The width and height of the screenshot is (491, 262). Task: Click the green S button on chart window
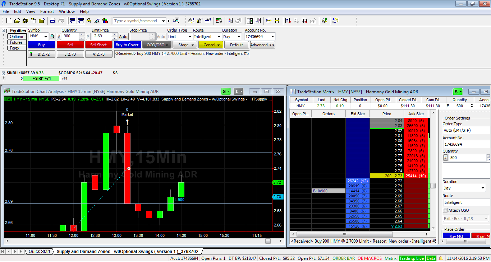tap(226, 92)
